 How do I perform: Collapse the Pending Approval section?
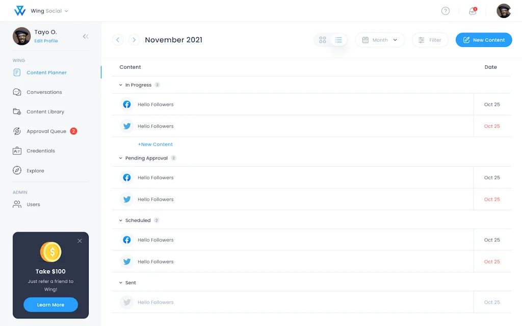[x=120, y=158]
